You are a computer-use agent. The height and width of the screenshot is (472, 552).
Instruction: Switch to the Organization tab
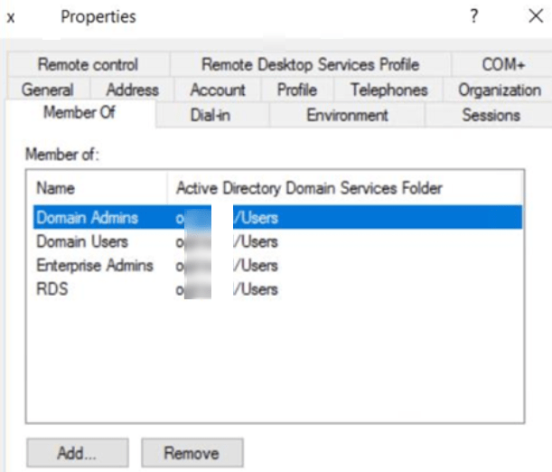click(x=499, y=90)
